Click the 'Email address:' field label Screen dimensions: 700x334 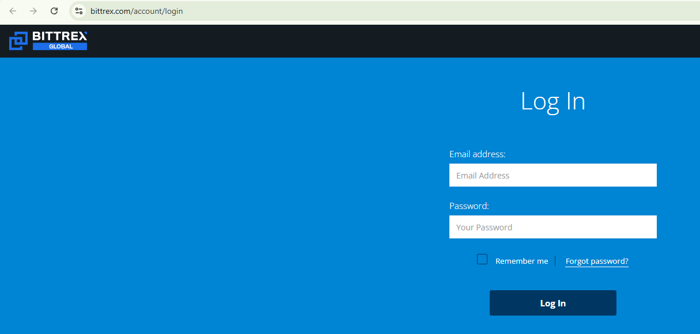point(477,154)
